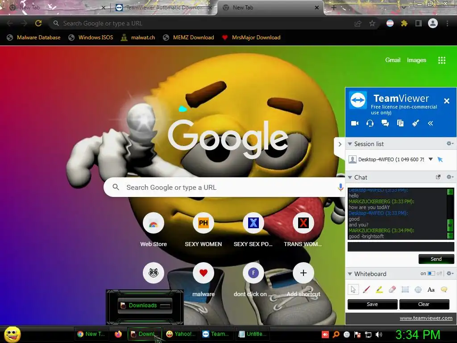457x343 pixels.
Task: Select the whiteboard red pen tool
Action: (366, 289)
